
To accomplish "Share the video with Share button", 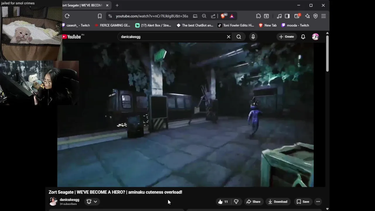I will [253, 202].
